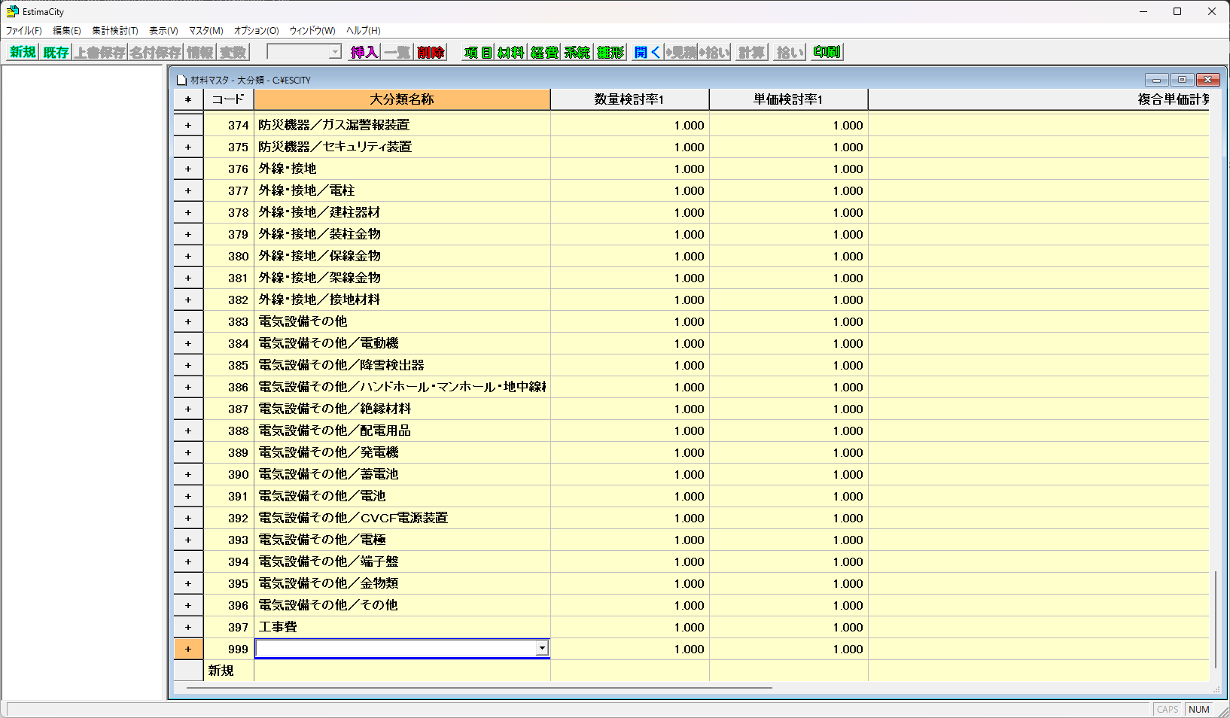Open the 材料 (Materials) toolbar button
The width and height of the screenshot is (1230, 718).
click(x=511, y=52)
